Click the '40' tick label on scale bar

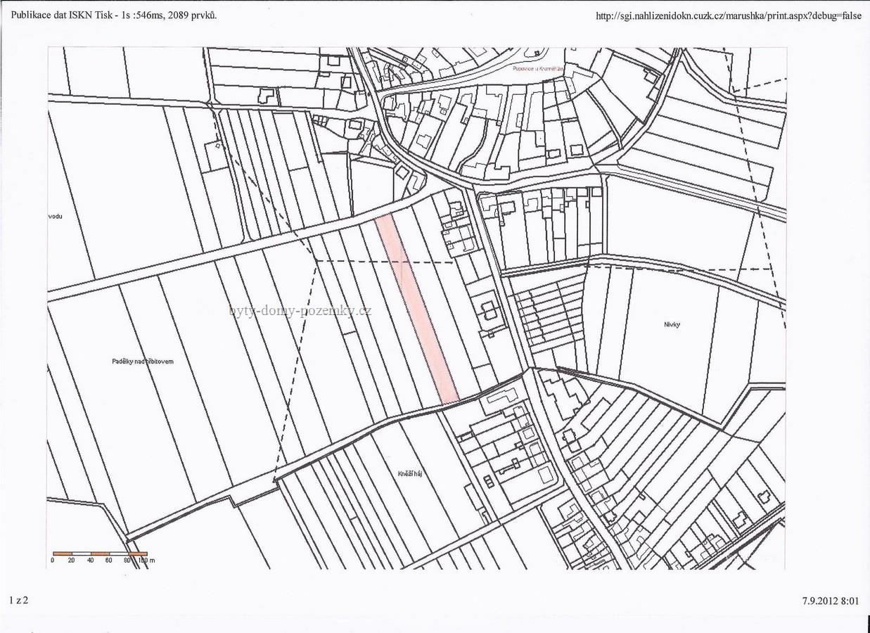coord(90,561)
